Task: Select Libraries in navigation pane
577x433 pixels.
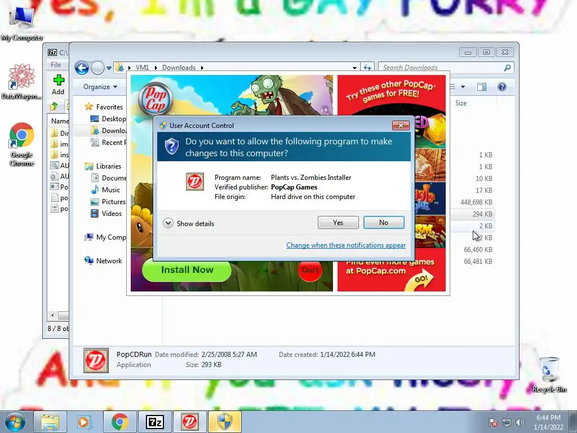Action: coord(109,166)
